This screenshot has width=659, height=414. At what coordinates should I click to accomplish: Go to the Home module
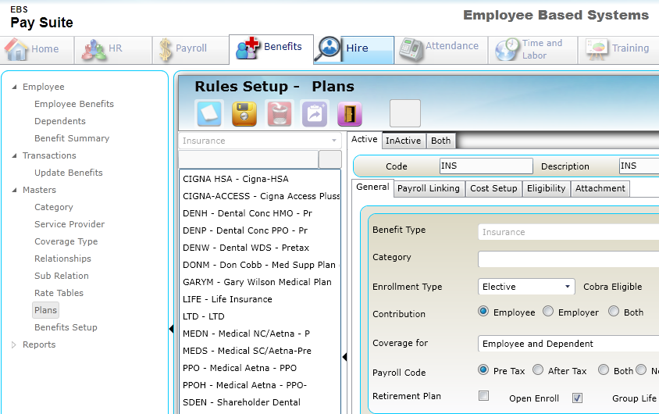coord(34,48)
